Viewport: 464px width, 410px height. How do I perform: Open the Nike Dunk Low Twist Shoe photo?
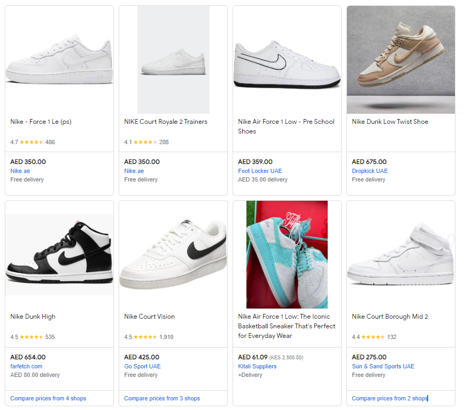[x=401, y=60]
